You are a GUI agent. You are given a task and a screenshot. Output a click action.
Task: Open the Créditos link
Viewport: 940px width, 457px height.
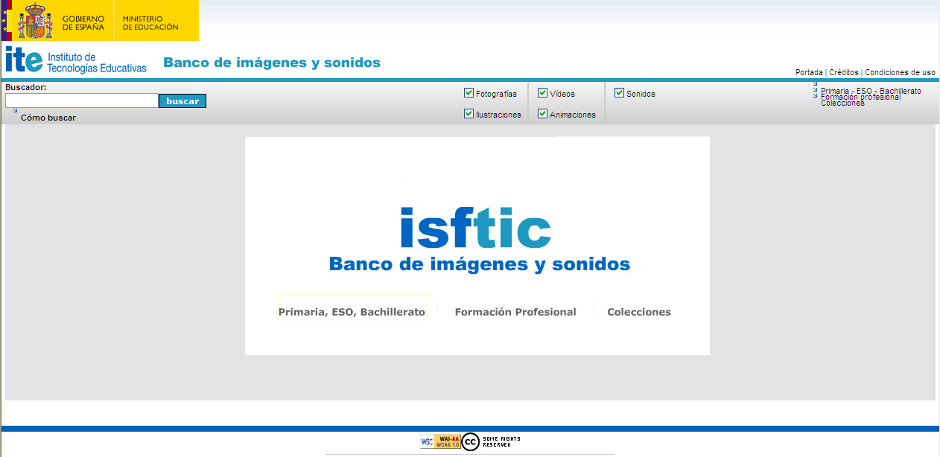pos(844,73)
